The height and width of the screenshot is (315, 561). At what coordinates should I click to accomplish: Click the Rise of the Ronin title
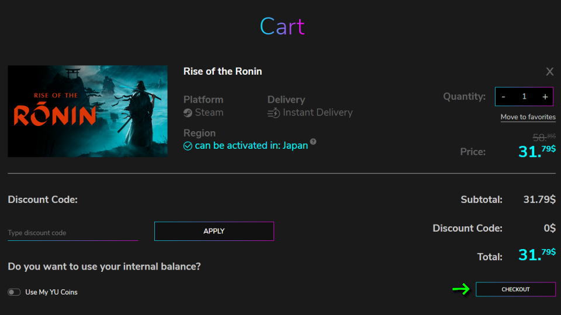(223, 71)
